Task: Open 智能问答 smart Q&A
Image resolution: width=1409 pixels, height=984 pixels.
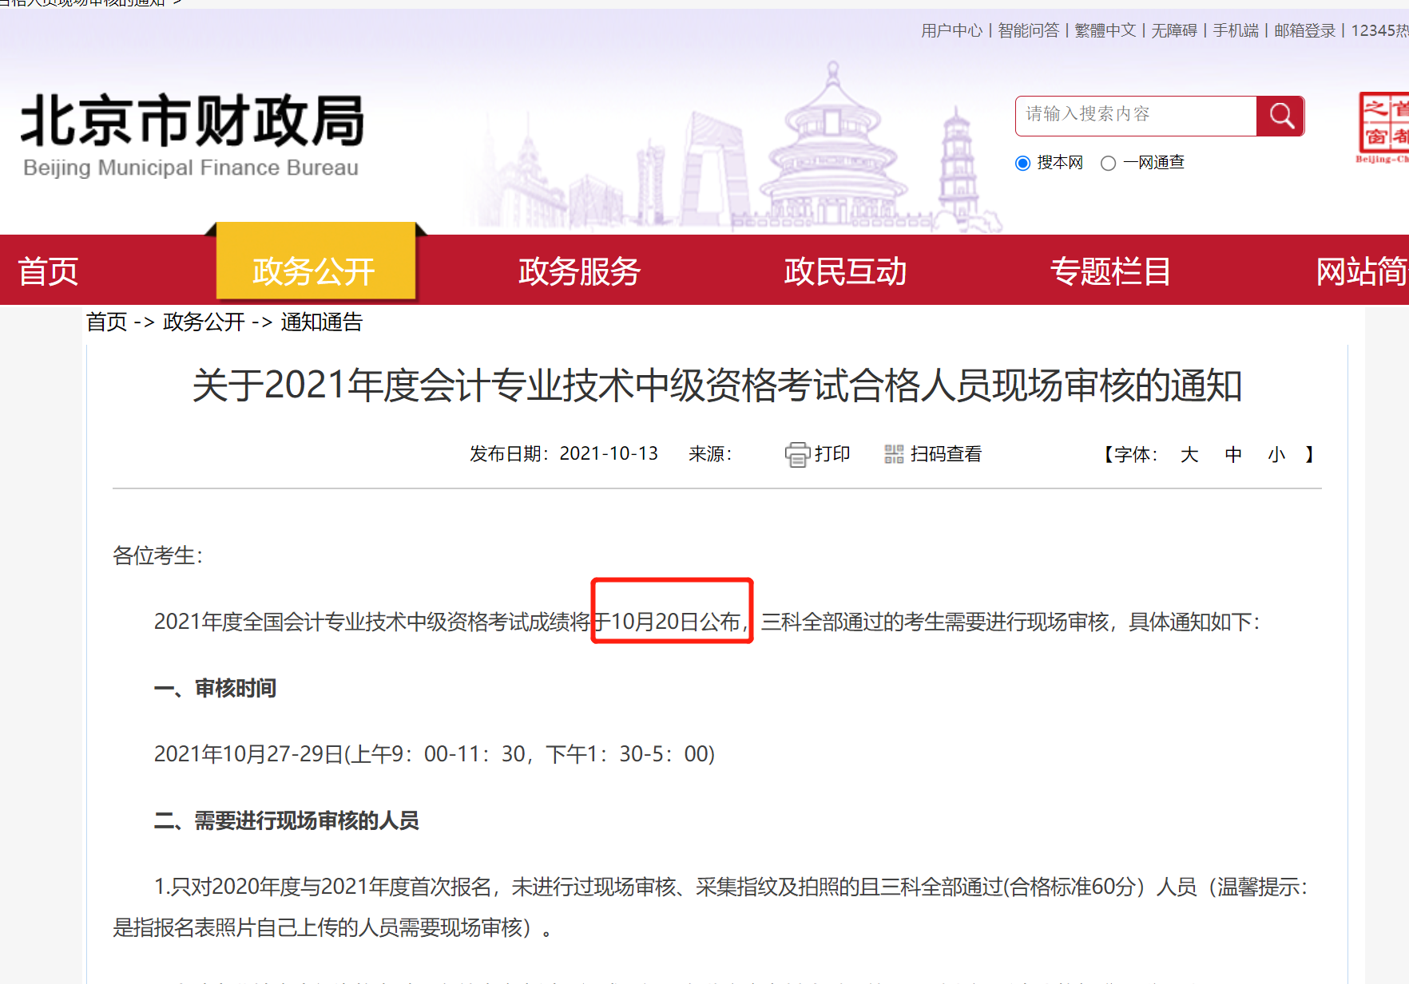Action: 1029,30
